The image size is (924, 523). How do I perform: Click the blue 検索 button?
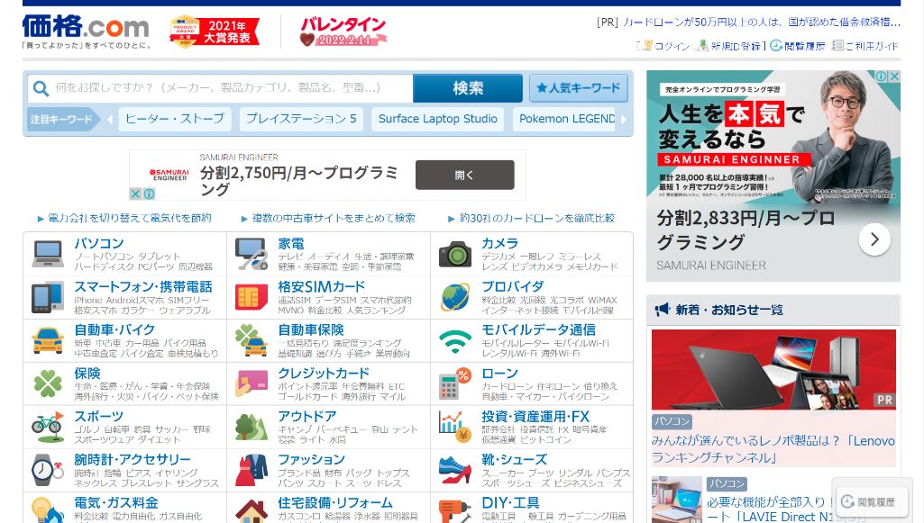pos(468,88)
